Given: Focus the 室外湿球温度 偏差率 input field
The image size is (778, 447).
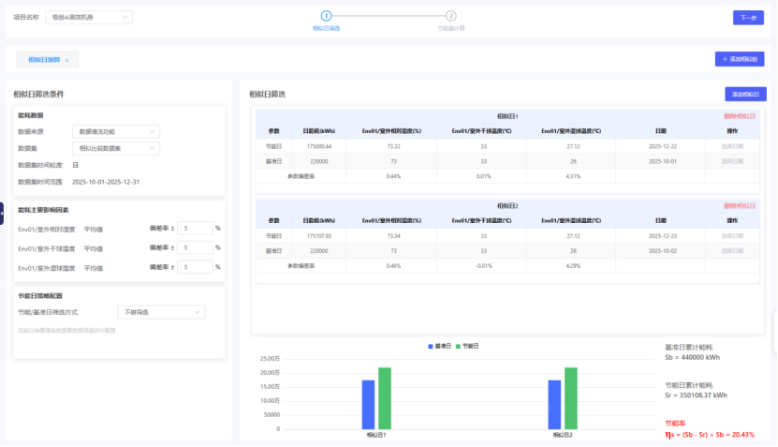Looking at the screenshot, I should (195, 267).
